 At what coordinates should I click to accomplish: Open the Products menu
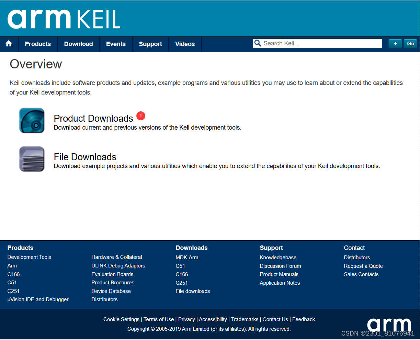pos(38,44)
